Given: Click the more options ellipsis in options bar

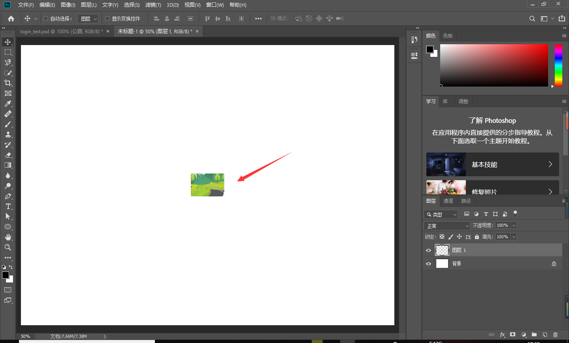Looking at the screenshot, I should tap(258, 19).
